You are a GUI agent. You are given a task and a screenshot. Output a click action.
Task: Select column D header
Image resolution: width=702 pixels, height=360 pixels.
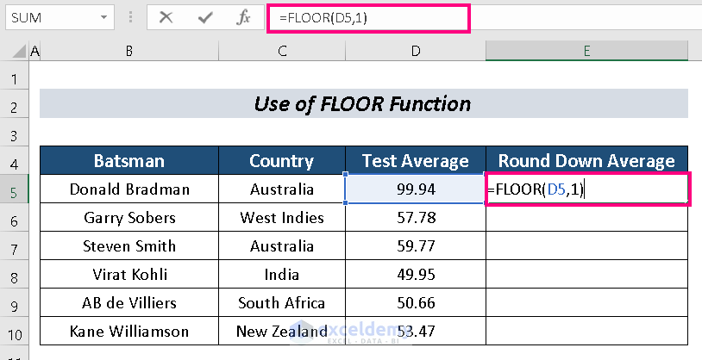pos(415,52)
